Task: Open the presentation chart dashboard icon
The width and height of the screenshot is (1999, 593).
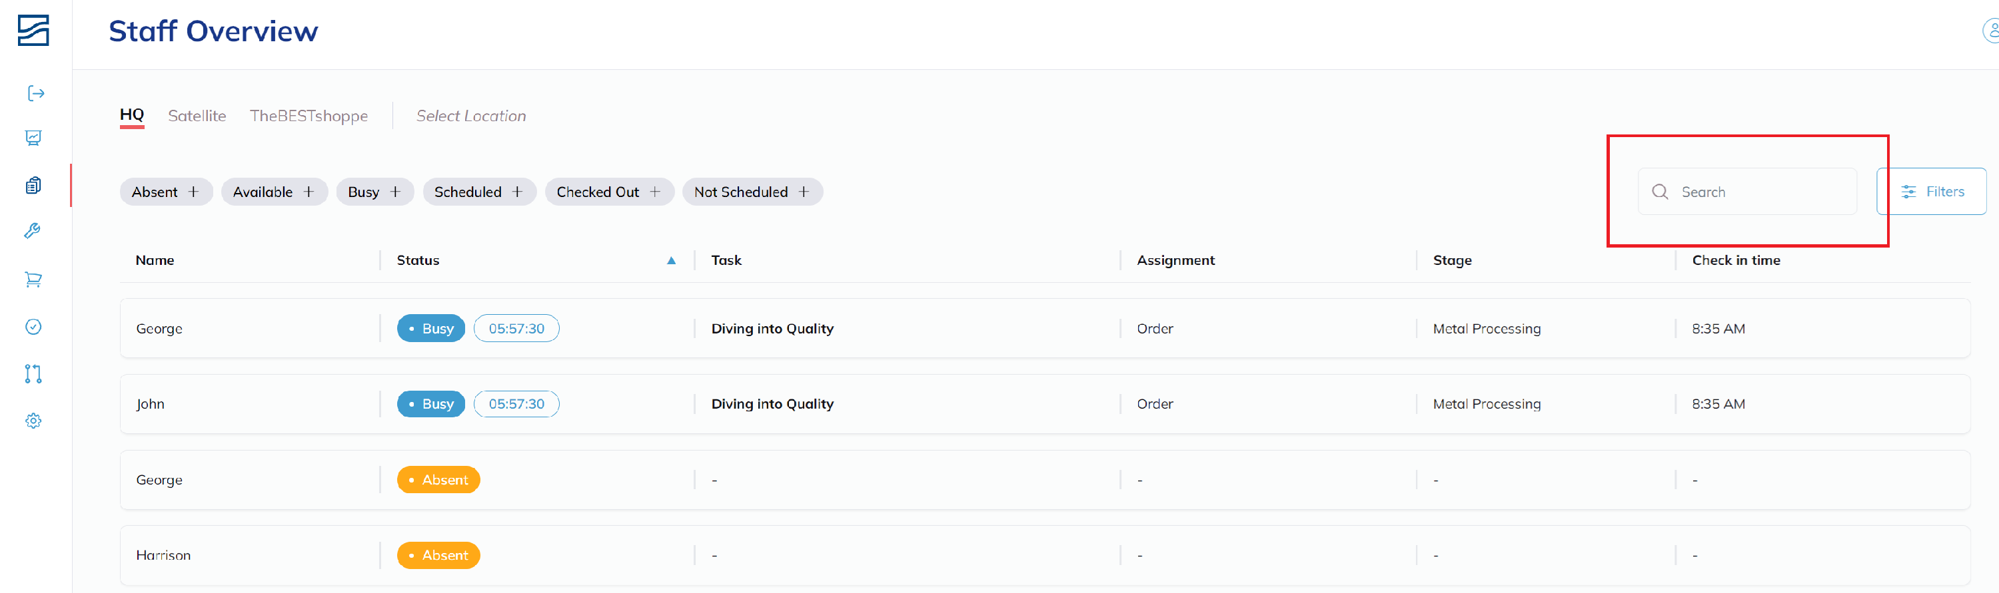Action: pos(33,138)
